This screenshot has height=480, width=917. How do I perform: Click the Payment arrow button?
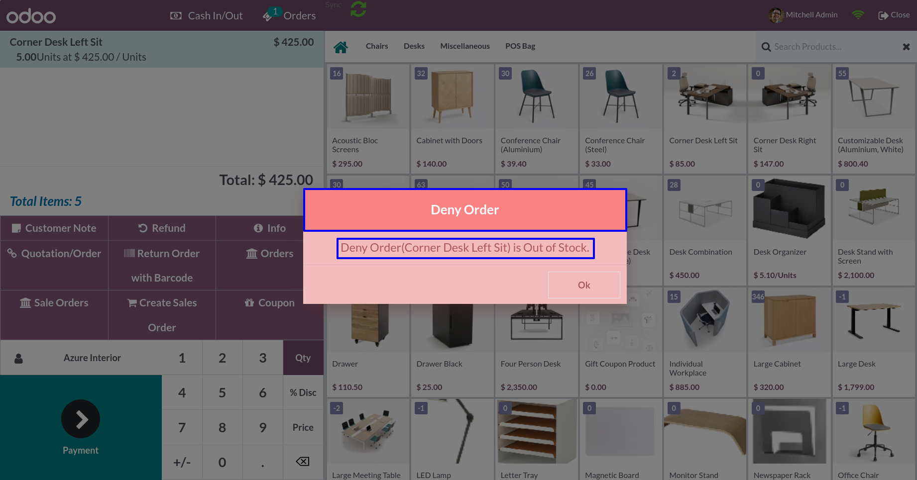tap(81, 419)
